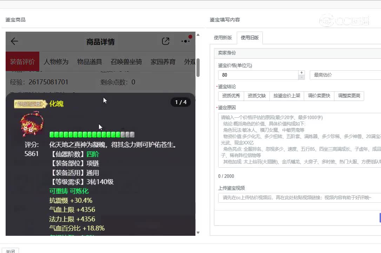The height and width of the screenshot is (253, 381).
Task: Click the 气血上限 +4356 attribute
Action: point(72,210)
